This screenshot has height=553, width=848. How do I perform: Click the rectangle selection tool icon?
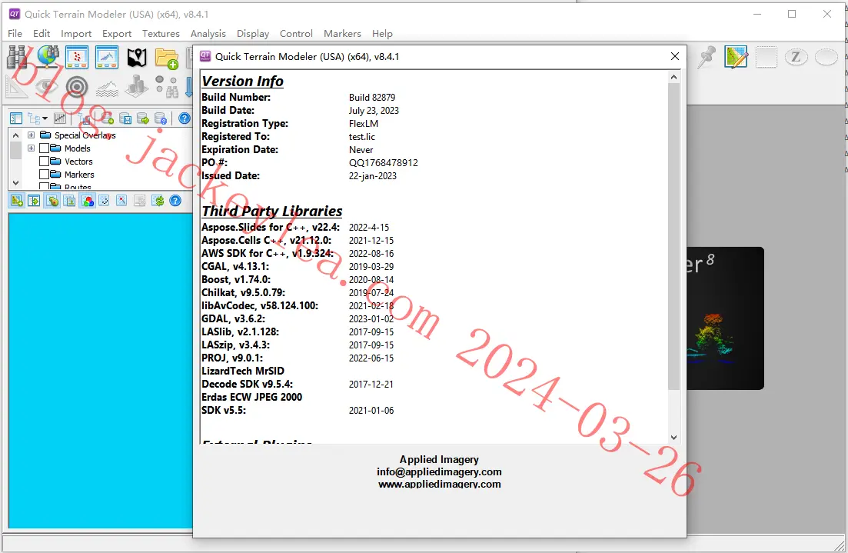pos(766,57)
